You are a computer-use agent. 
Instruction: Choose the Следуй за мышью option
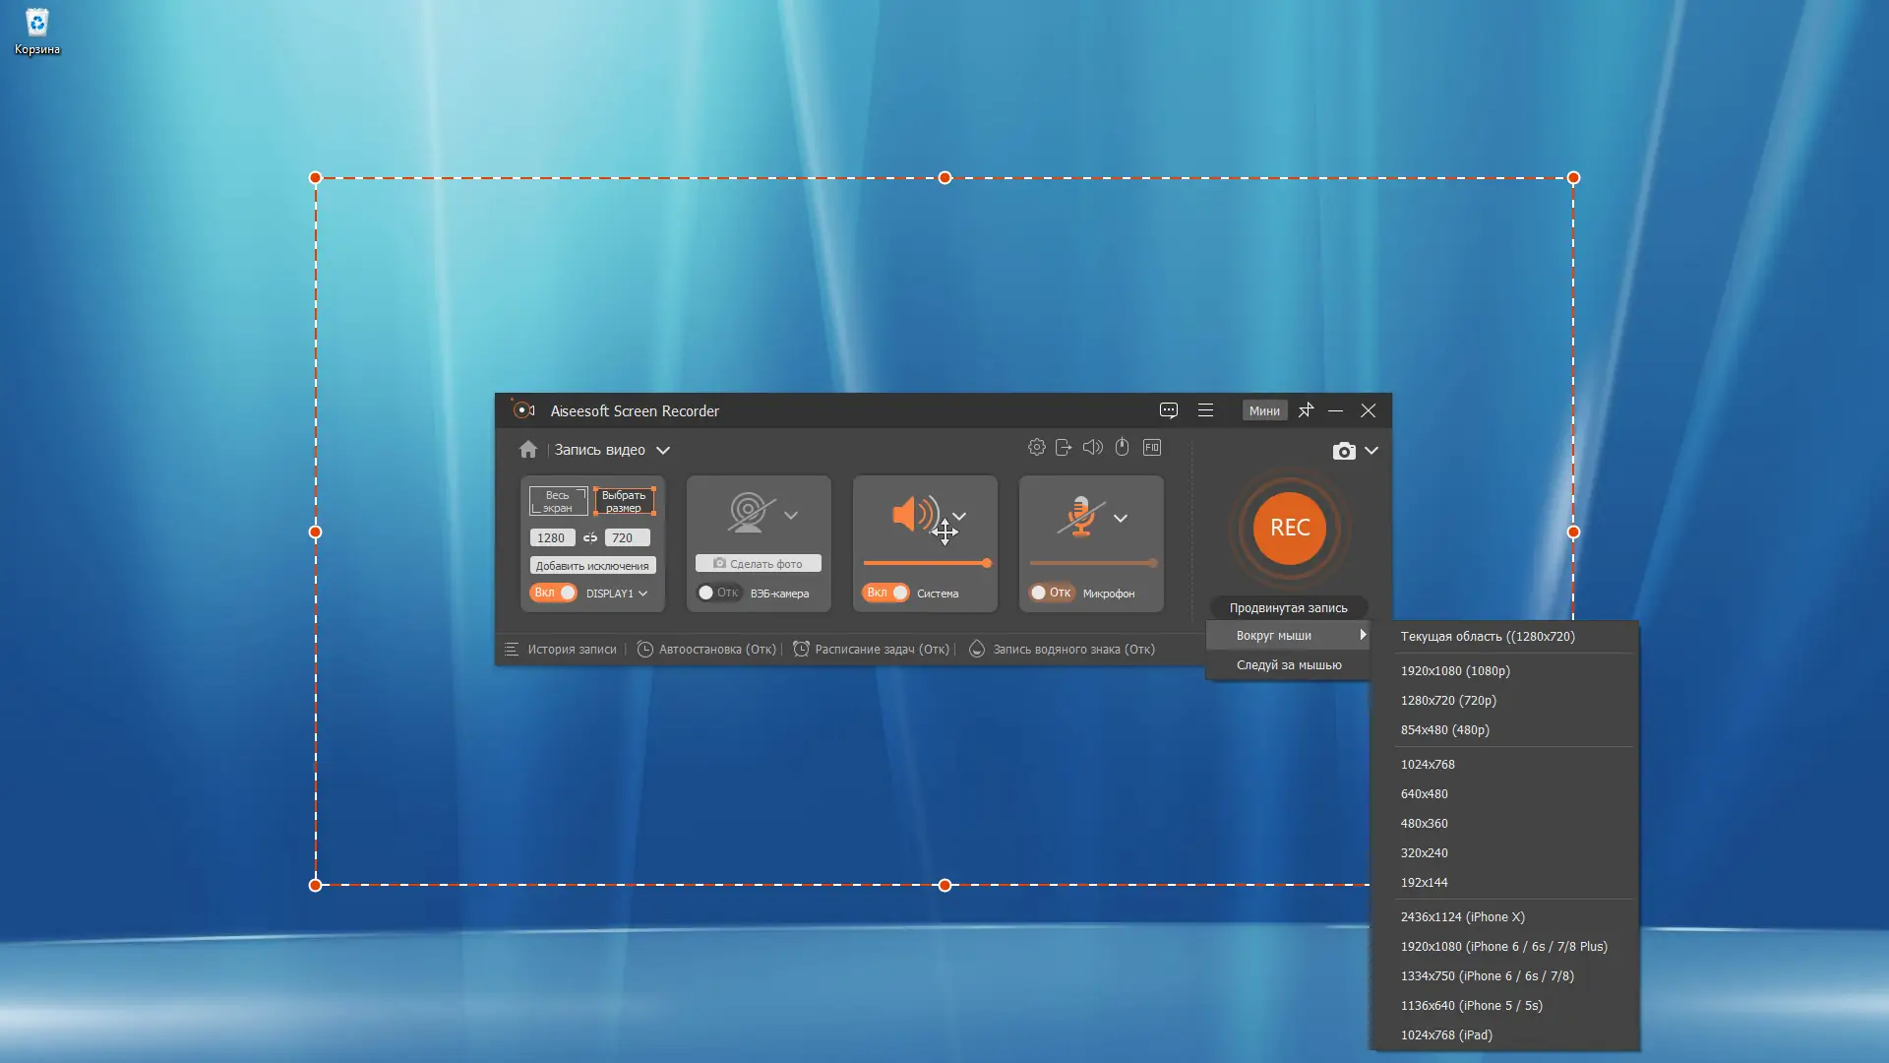1288,665
